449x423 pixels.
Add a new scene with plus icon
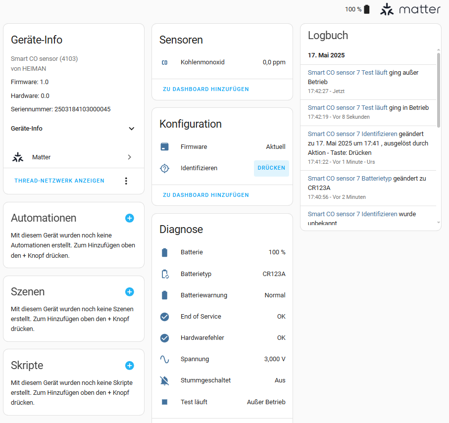click(129, 292)
